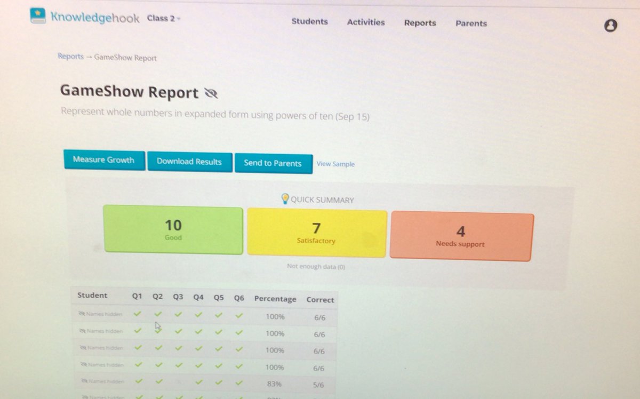This screenshot has width=640, height=399.
Task: Click the Q6 column header
Action: pos(239,298)
